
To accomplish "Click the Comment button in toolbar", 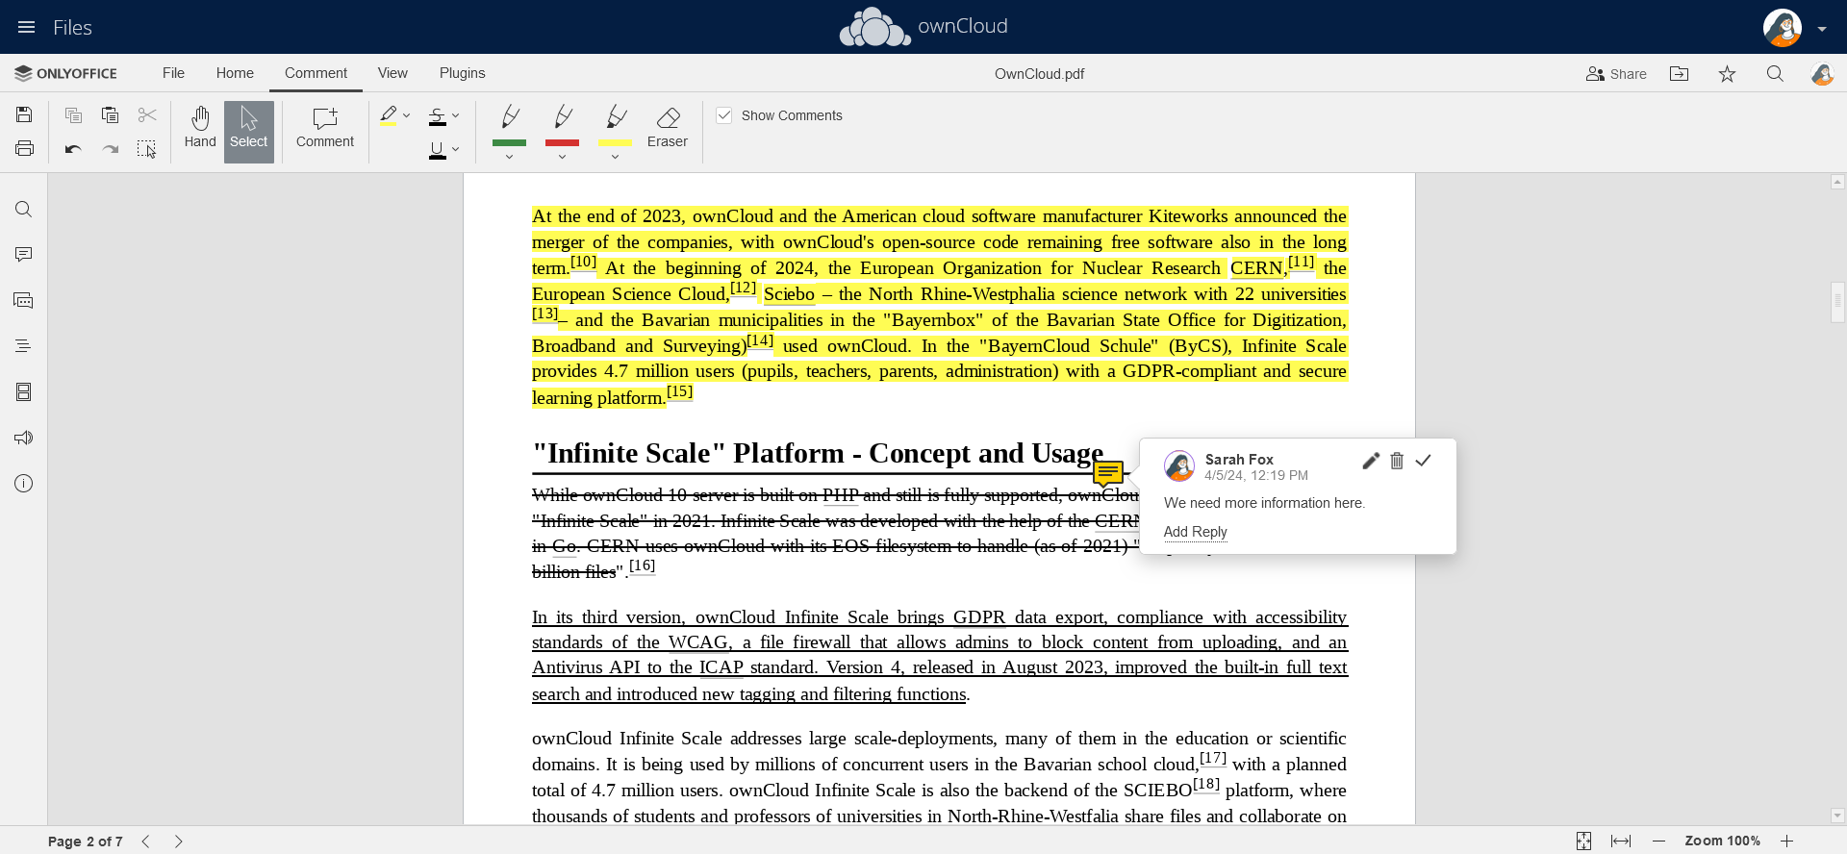I will tap(324, 128).
